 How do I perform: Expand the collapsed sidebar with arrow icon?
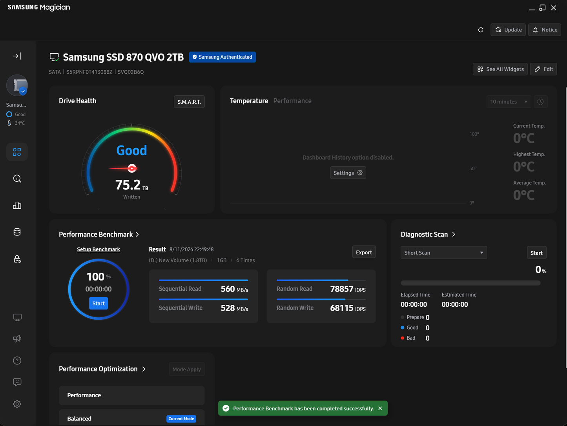pos(17,56)
